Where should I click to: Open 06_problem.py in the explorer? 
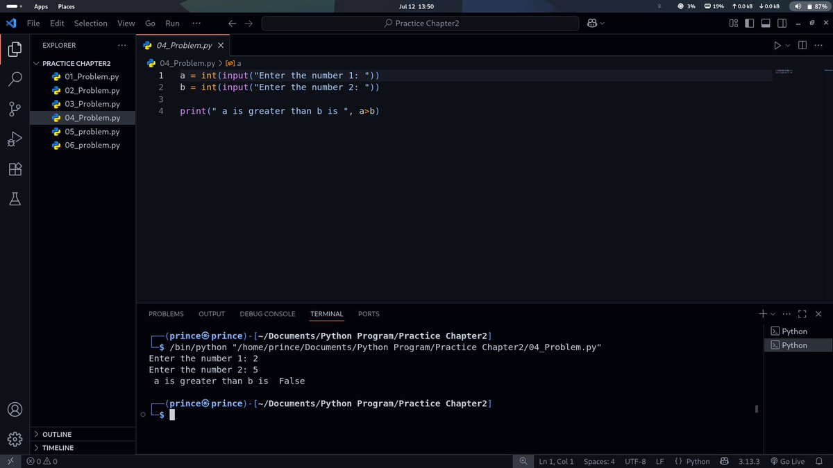(x=83, y=145)
